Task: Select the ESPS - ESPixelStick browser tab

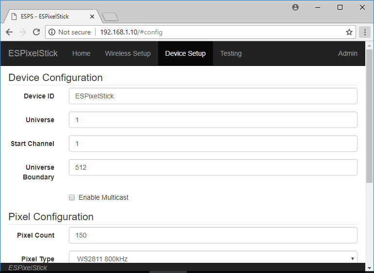Action: click(53, 16)
